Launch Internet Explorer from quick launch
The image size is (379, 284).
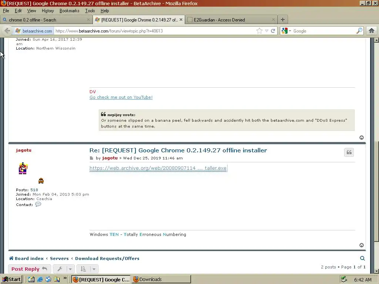pyautogui.click(x=40, y=280)
